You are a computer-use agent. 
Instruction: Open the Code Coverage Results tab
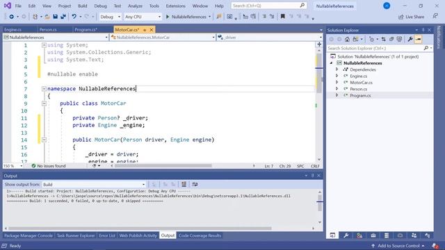tap(200, 235)
